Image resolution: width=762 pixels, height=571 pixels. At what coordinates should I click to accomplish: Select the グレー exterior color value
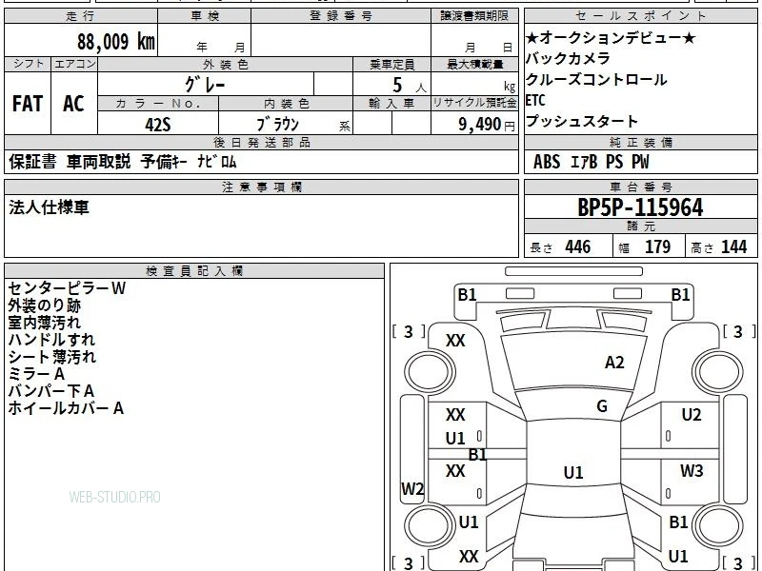(x=205, y=85)
